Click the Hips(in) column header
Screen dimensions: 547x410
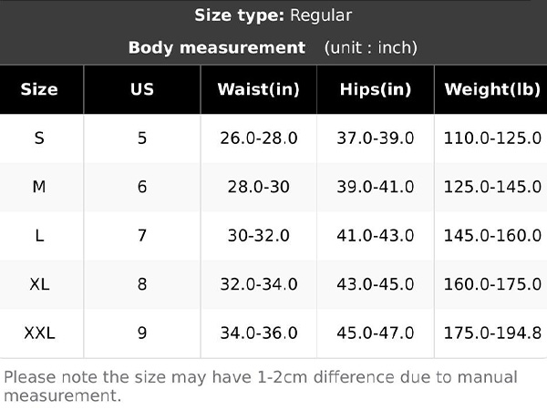click(376, 89)
